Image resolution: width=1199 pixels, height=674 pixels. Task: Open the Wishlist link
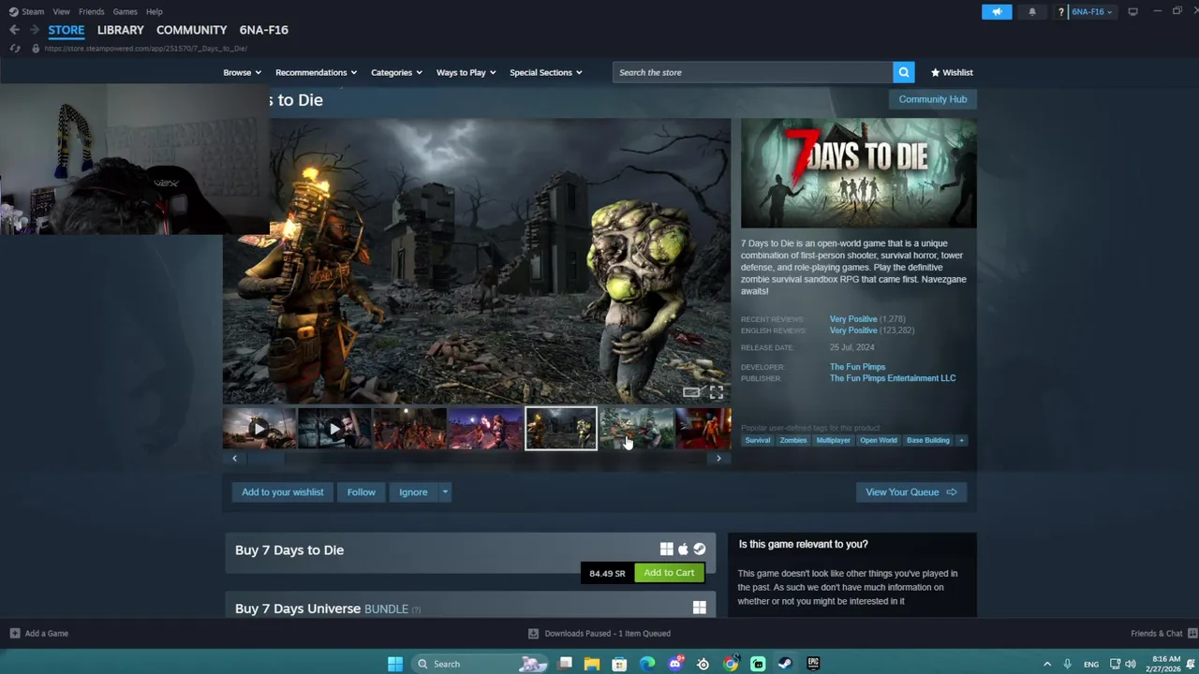tap(952, 72)
